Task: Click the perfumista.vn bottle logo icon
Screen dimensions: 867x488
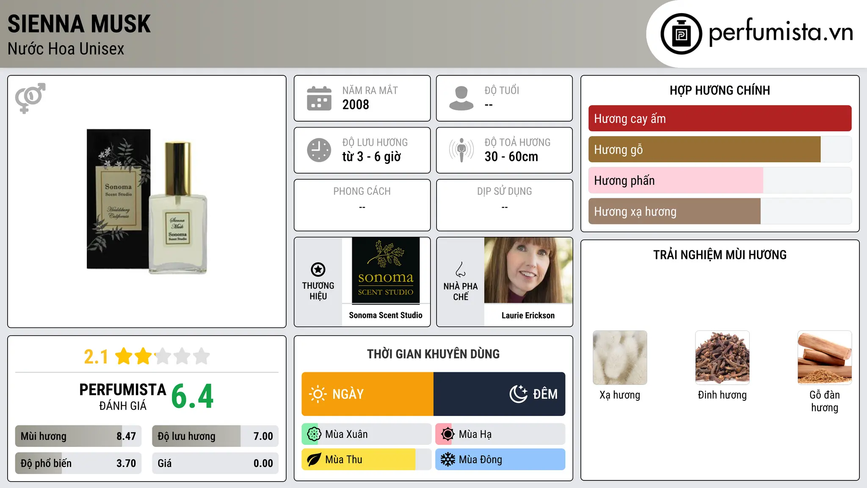Action: [x=681, y=34]
